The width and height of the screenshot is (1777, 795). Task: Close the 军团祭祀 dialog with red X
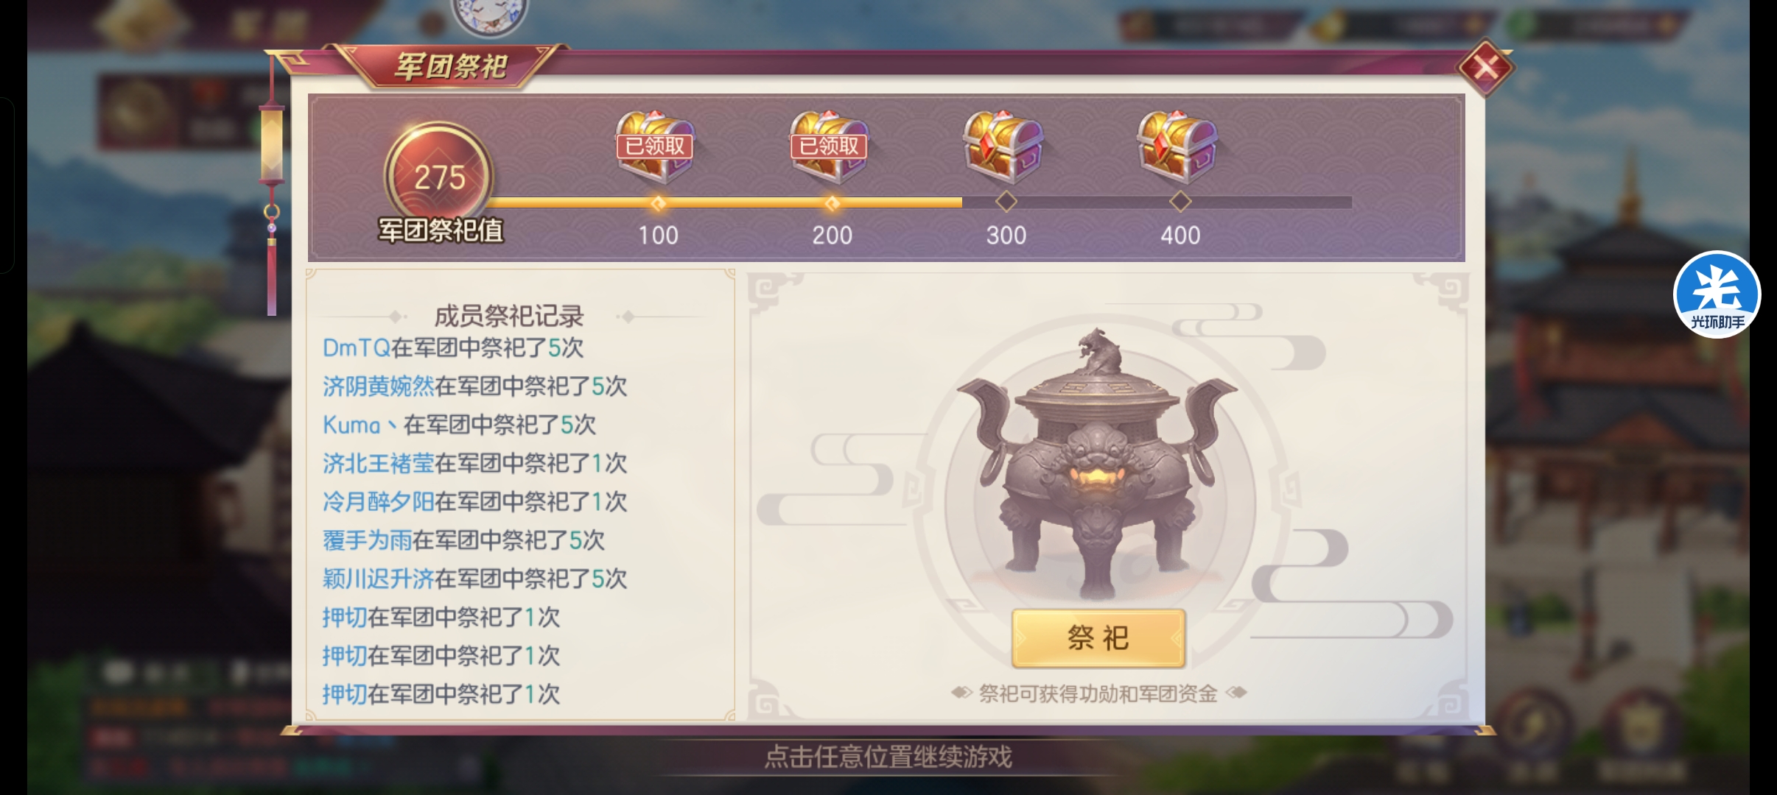(1485, 68)
